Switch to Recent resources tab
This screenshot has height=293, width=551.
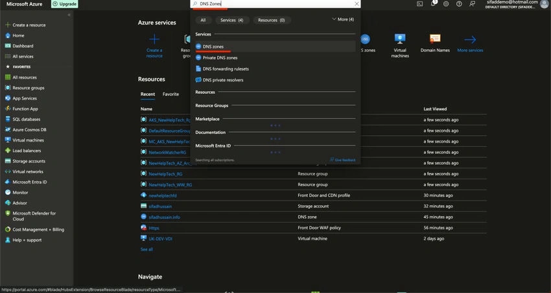(148, 94)
